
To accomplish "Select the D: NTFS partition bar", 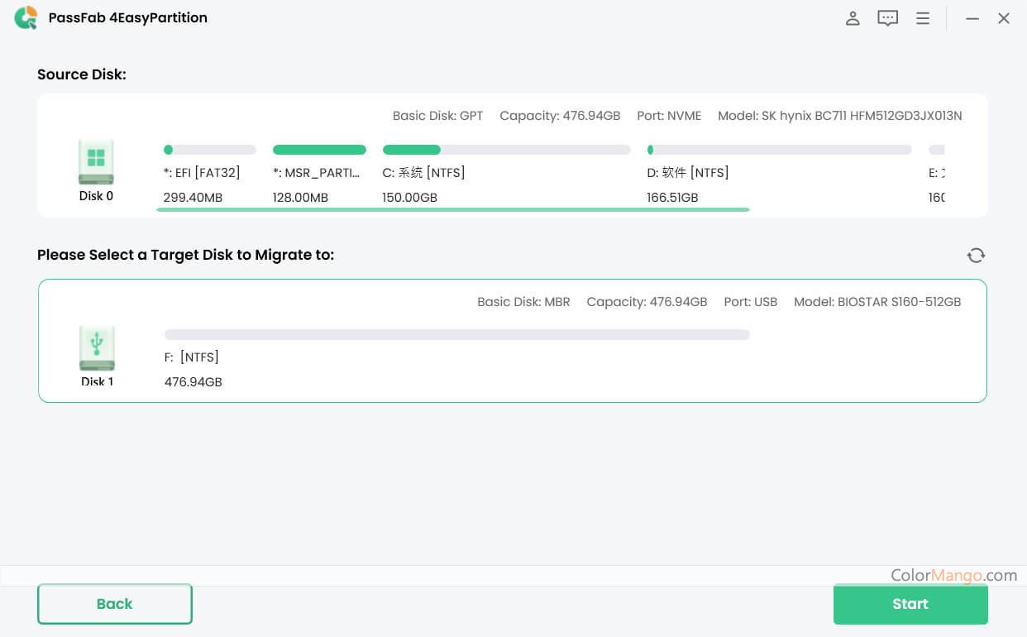I will tap(779, 150).
